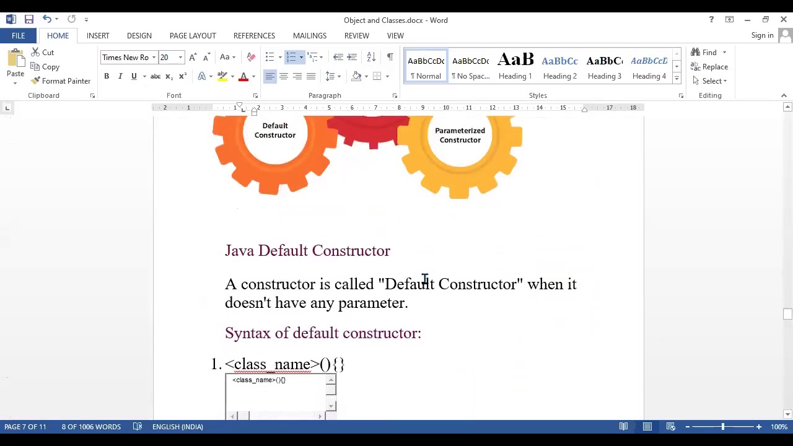Image resolution: width=793 pixels, height=446 pixels.
Task: Open Word Help question mark icon
Action: pos(711,20)
